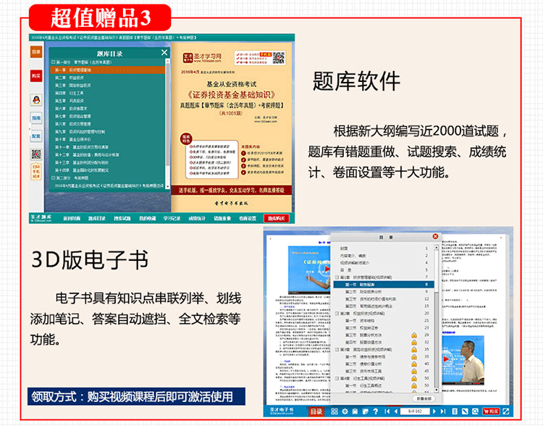The image size is (543, 426).
Task: Collapse 第二部分 考前押题 tree node
Action: (x=54, y=179)
